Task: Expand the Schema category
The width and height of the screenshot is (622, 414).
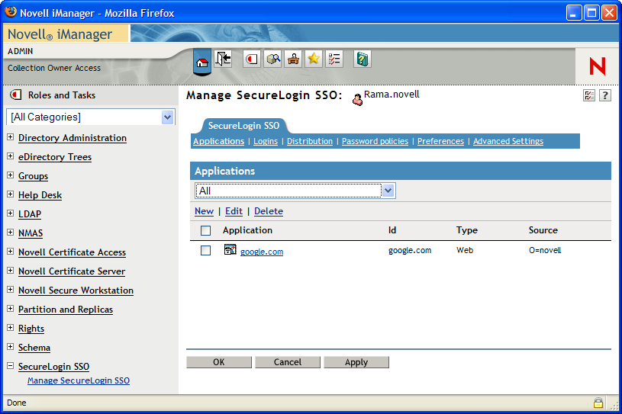Action: 11,347
